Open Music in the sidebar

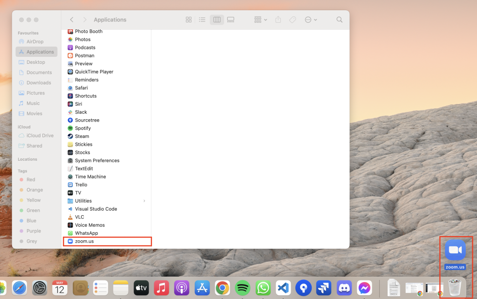[36, 103]
